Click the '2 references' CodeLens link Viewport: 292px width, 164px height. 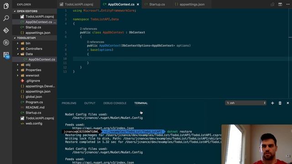coord(89,29)
